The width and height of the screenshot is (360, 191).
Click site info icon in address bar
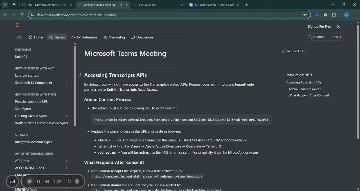click(x=32, y=15)
